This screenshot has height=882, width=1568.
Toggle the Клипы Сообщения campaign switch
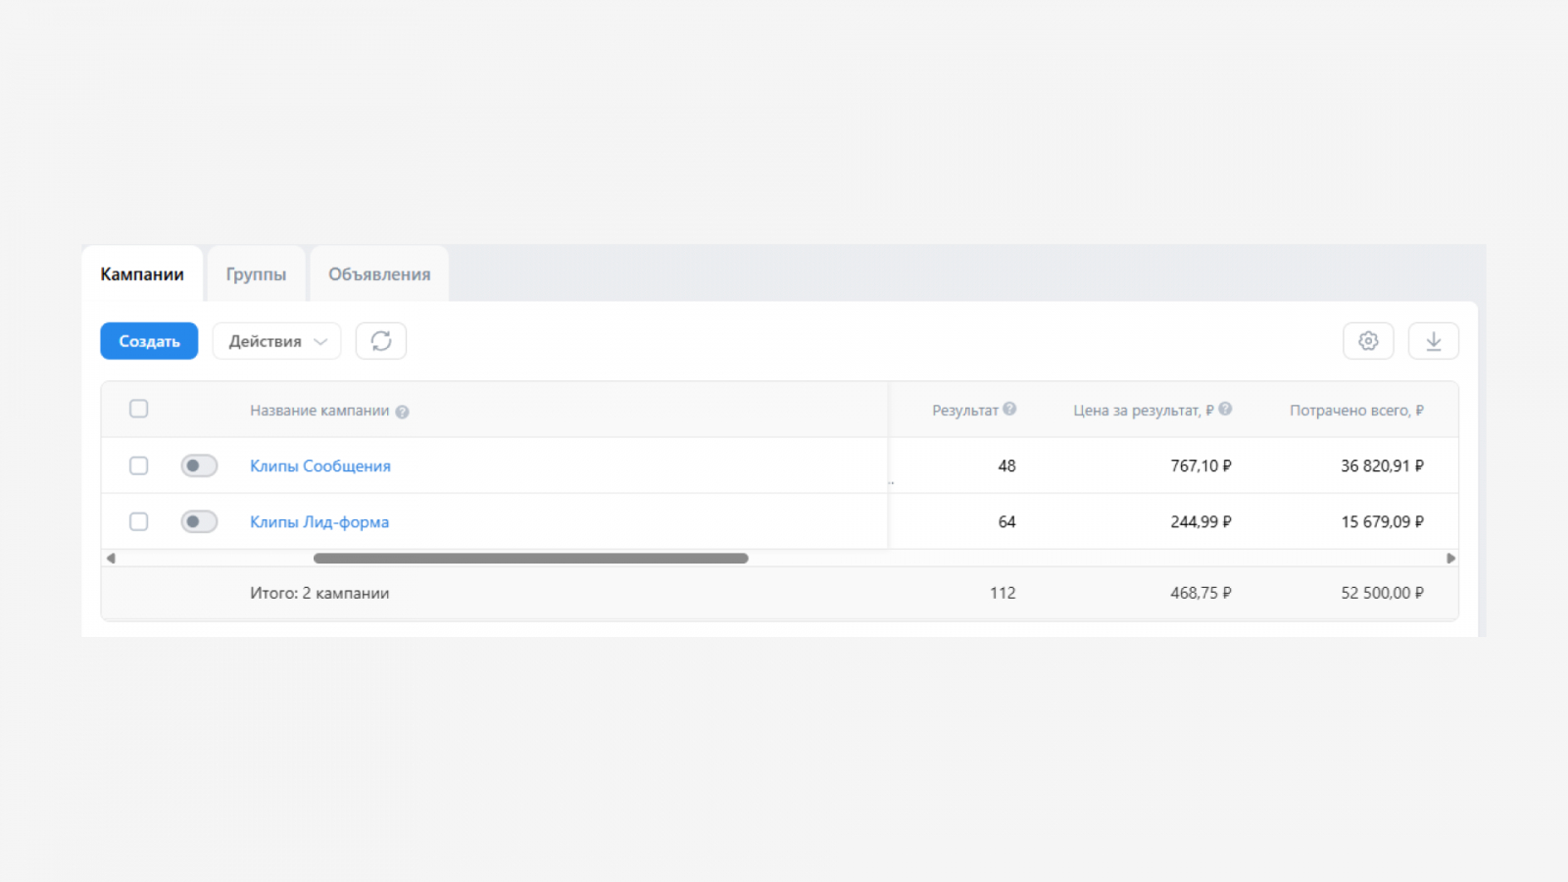[199, 465]
